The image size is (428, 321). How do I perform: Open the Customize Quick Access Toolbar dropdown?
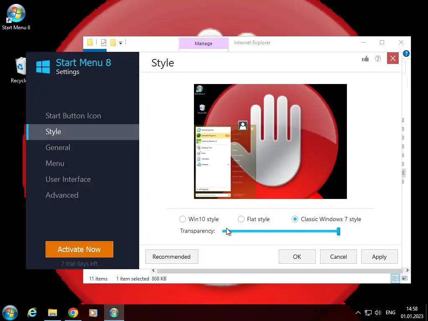pos(120,43)
